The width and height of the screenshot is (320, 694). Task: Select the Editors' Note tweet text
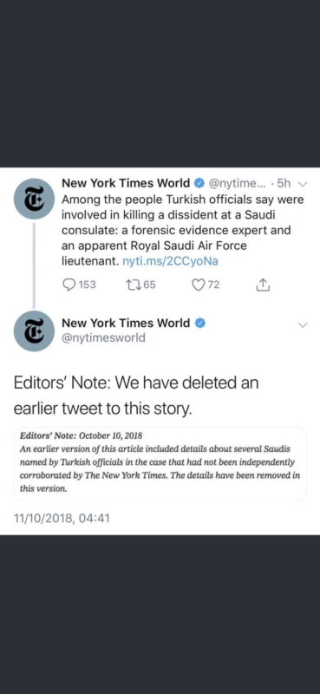(136, 395)
